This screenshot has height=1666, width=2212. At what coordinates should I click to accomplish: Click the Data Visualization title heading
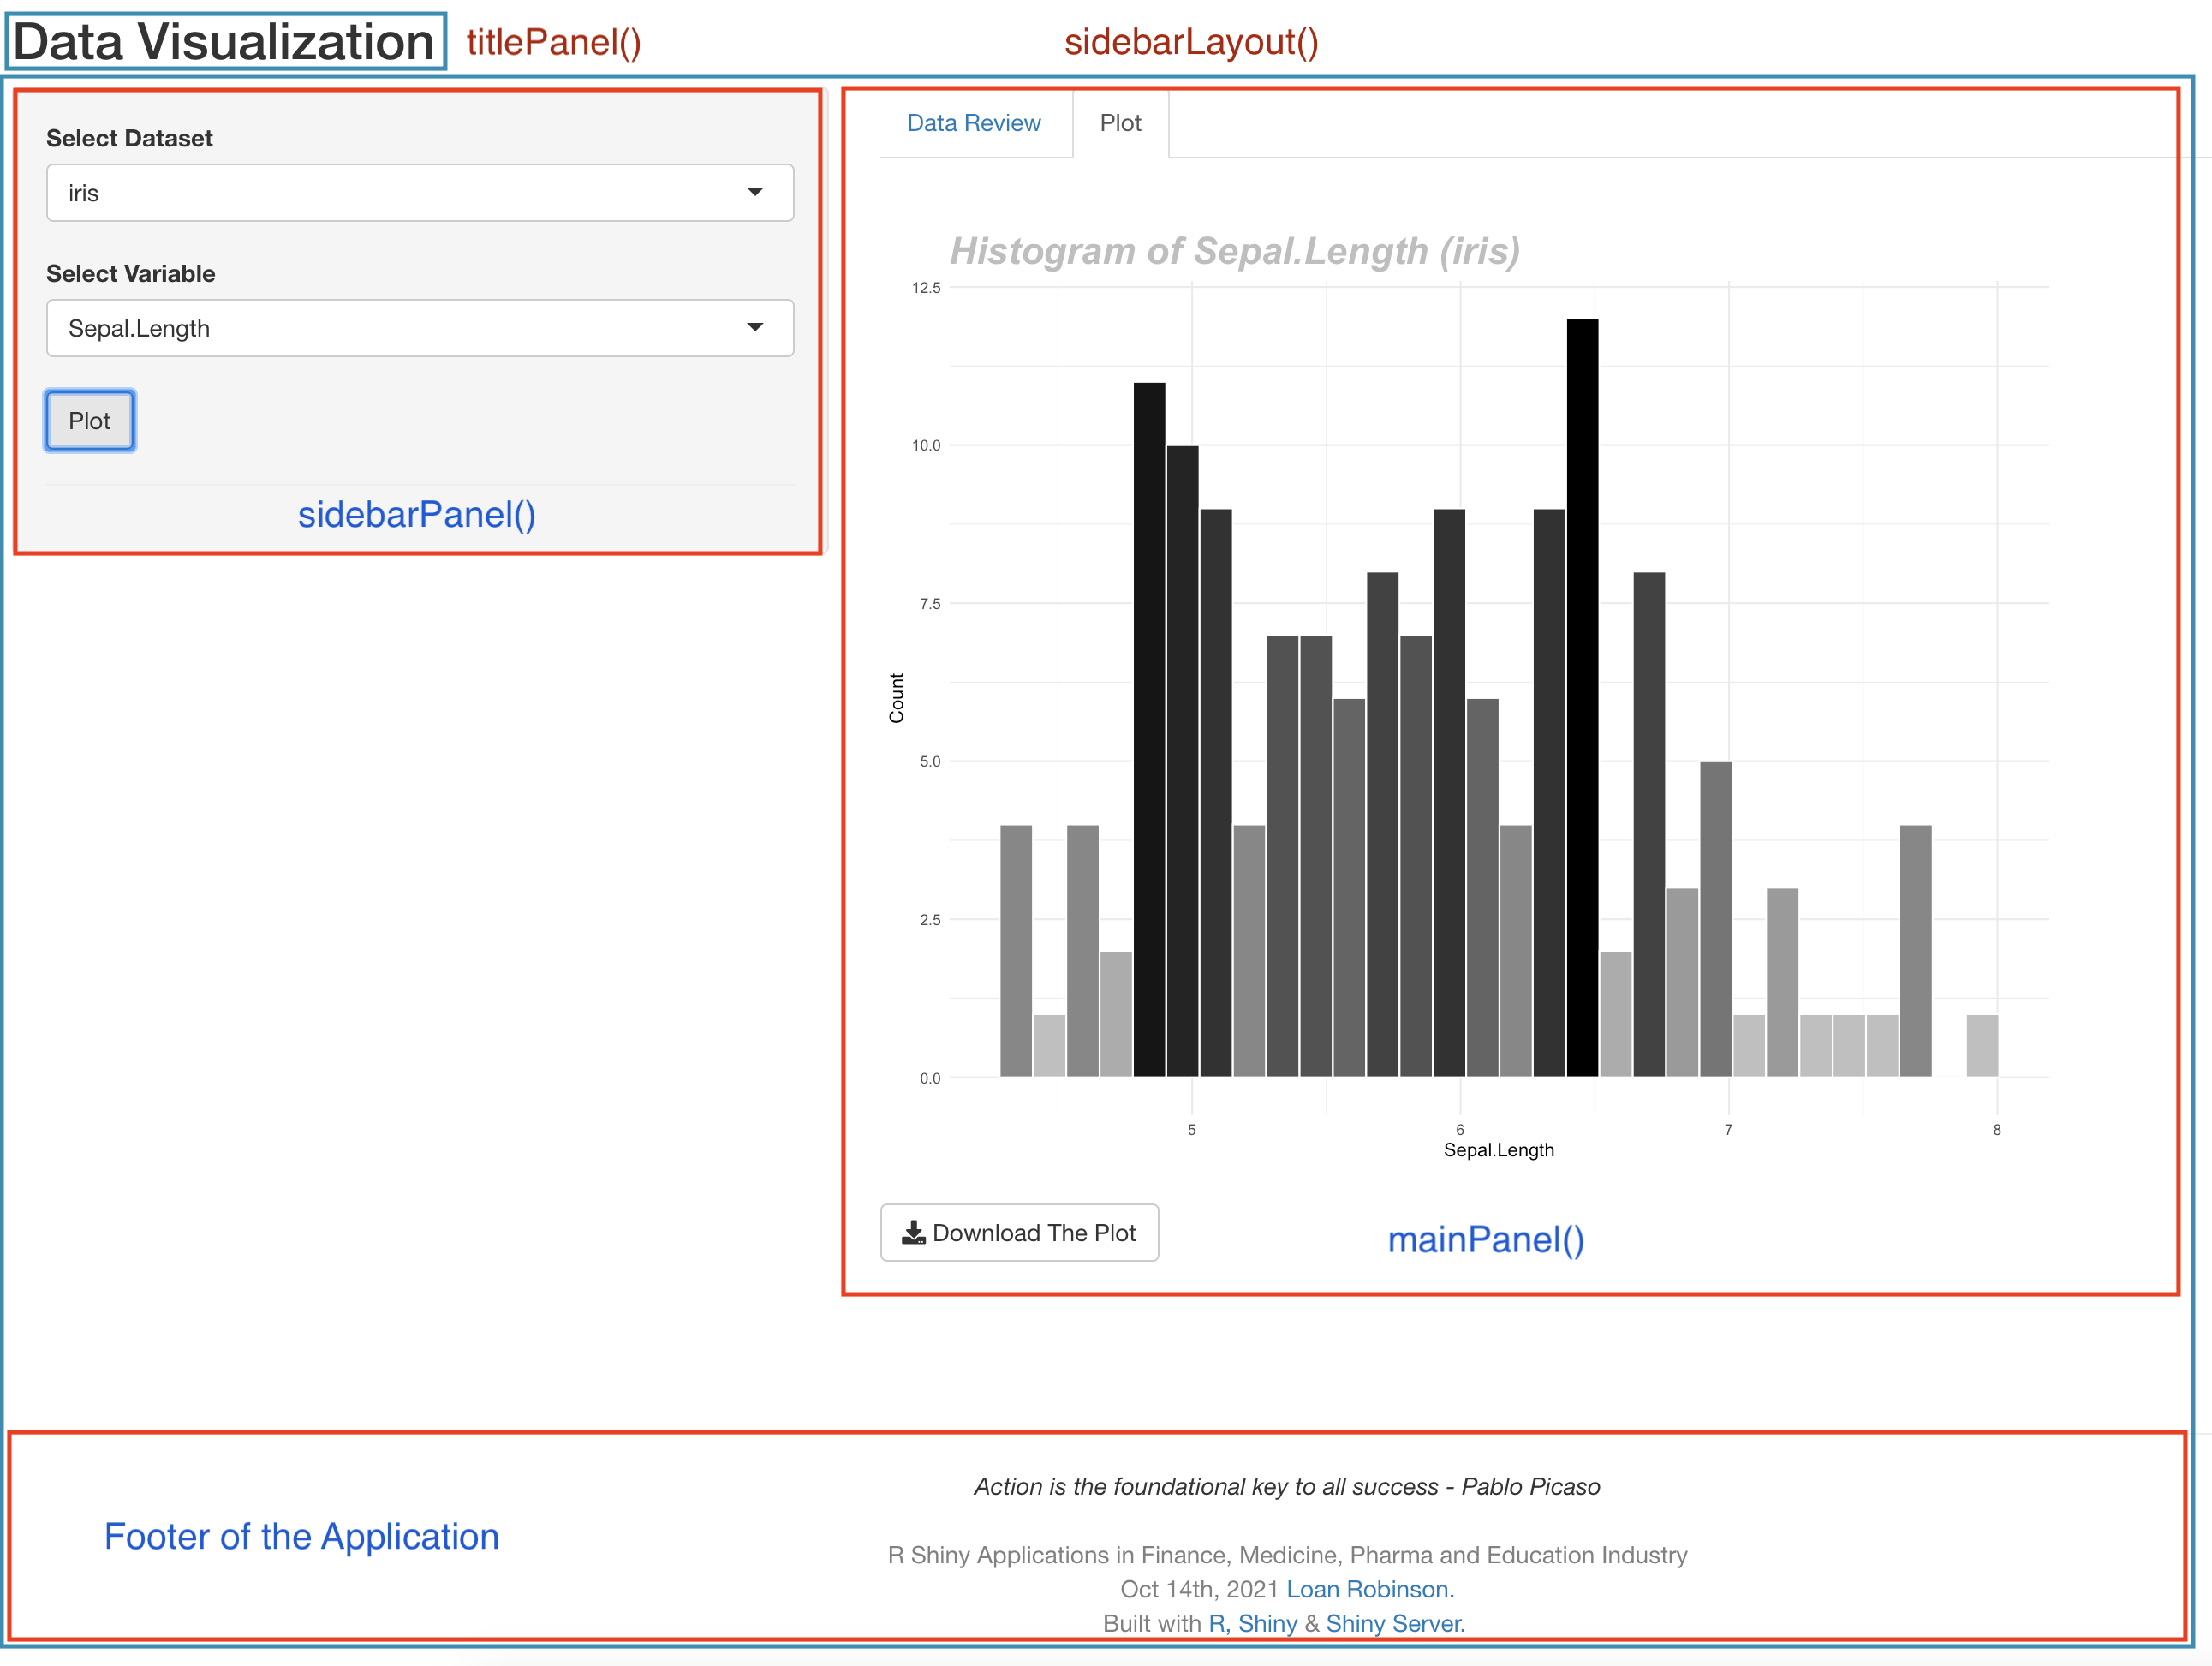(224, 42)
